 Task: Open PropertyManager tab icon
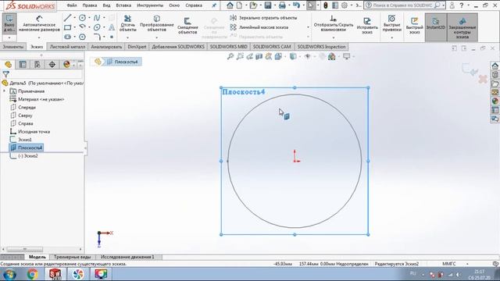point(23,64)
